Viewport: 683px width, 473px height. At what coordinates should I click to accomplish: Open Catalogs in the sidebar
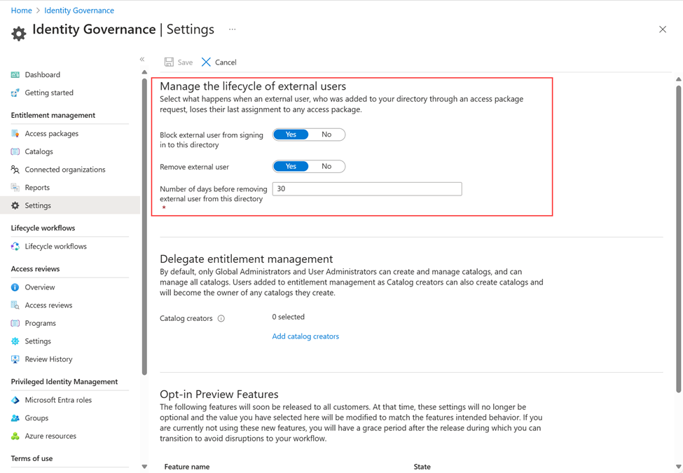pyautogui.click(x=39, y=151)
